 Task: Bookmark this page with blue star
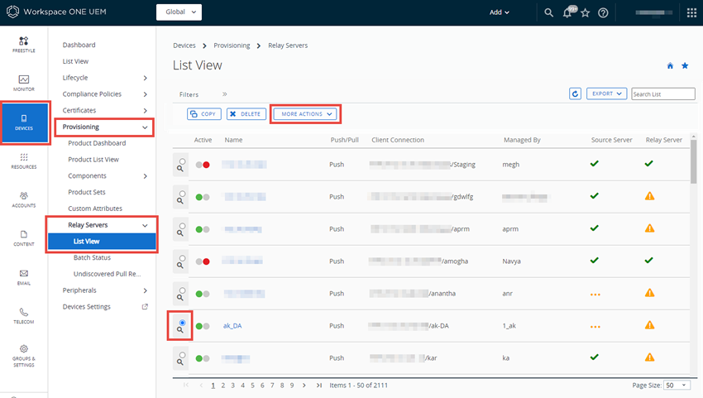pos(685,66)
